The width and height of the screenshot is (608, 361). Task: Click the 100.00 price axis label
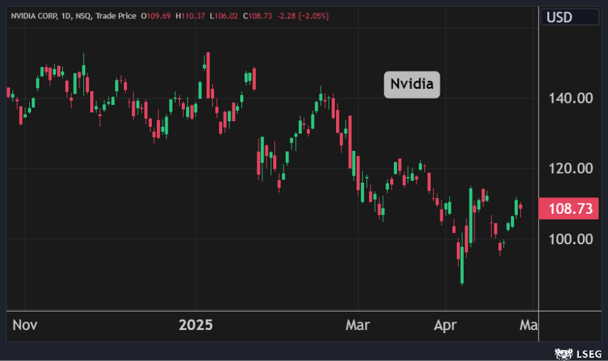570,239
